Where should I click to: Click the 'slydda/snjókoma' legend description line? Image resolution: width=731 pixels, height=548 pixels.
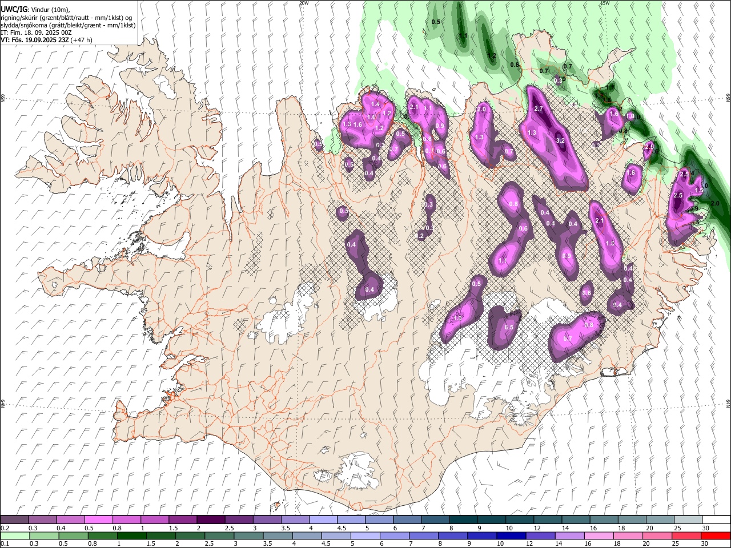(x=68, y=25)
